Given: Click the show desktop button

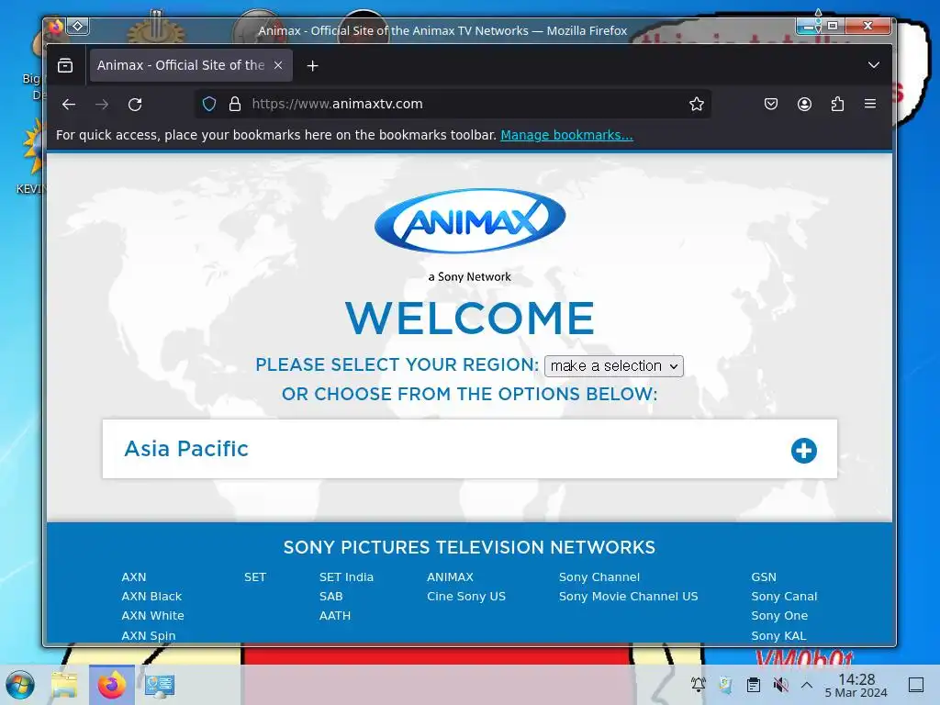Looking at the screenshot, I should [x=915, y=685].
